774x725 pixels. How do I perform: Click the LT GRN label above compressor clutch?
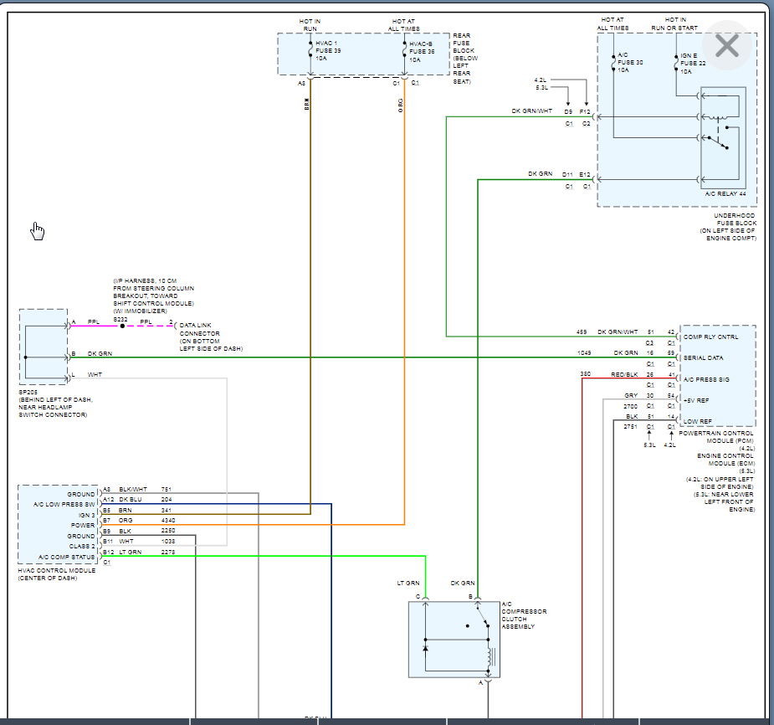(x=408, y=583)
